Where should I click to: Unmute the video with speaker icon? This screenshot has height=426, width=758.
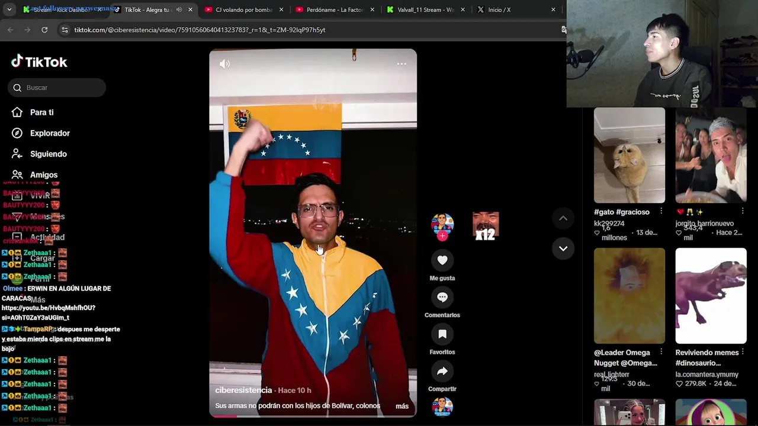pos(224,64)
